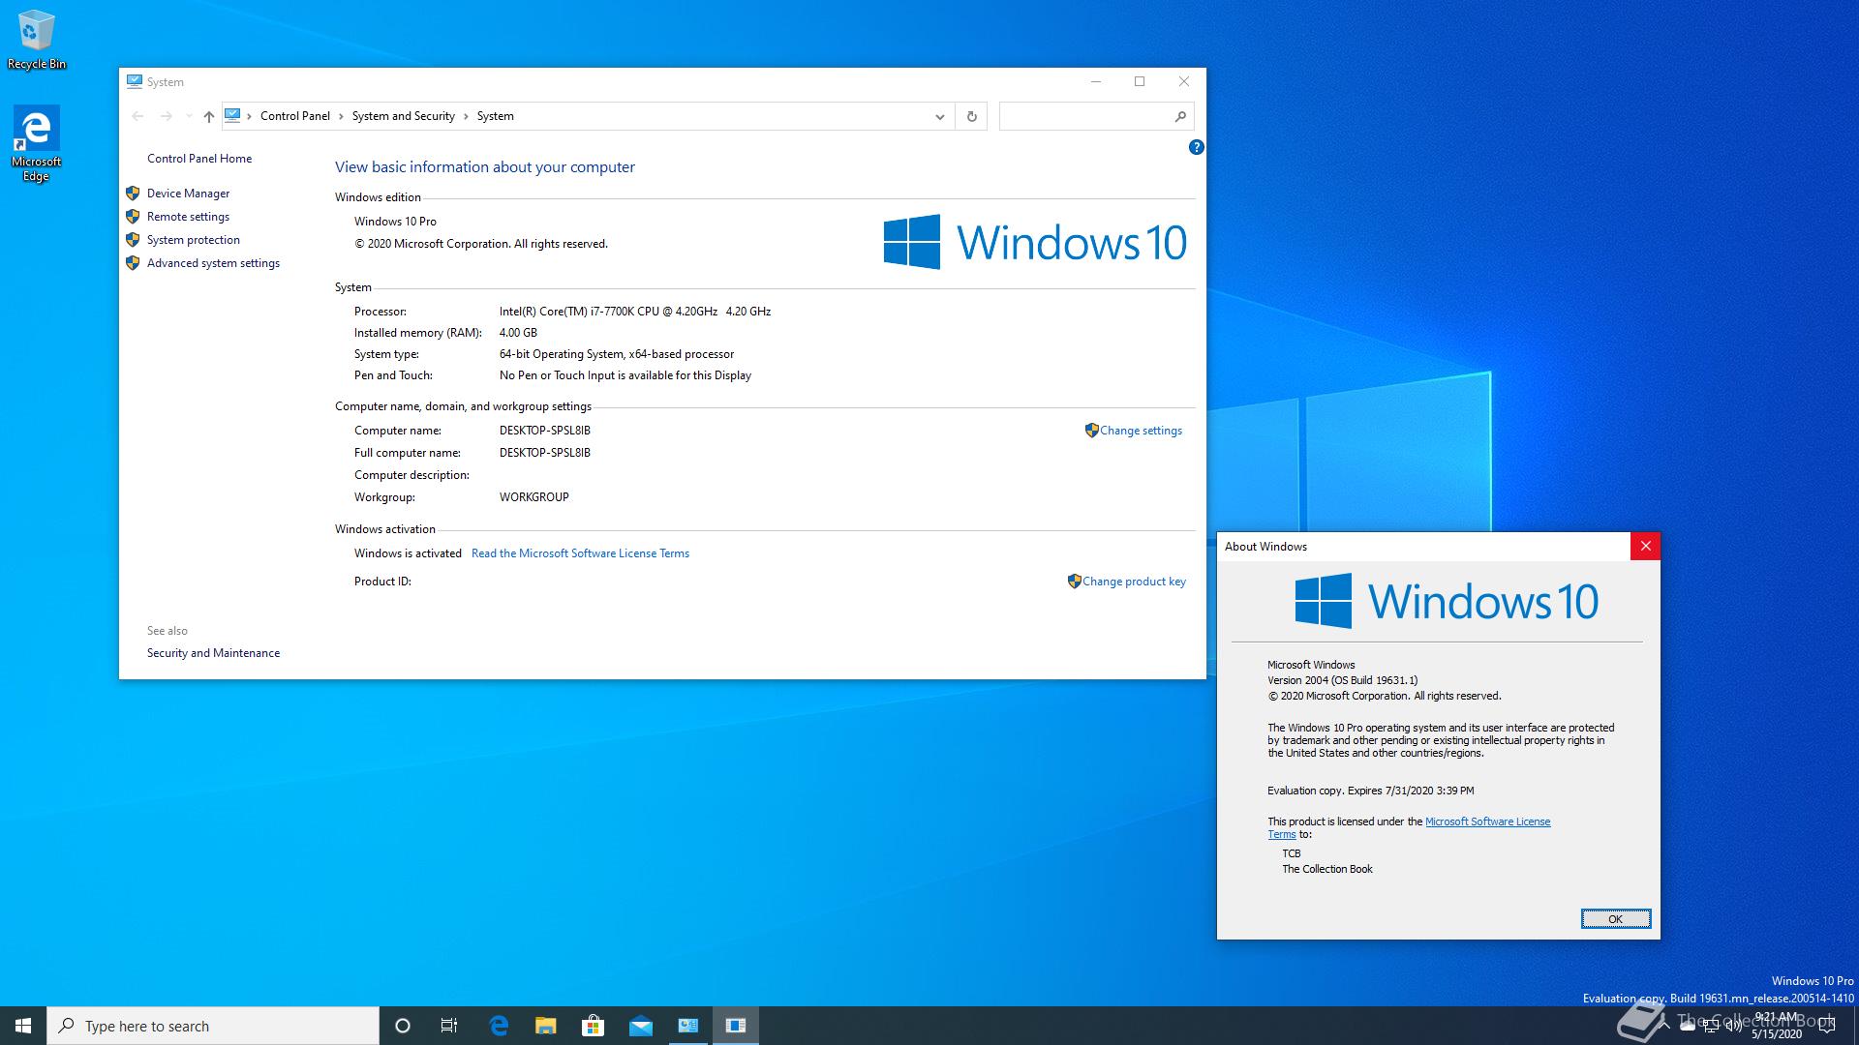Open the Action Center notifications icon

[1828, 1027]
